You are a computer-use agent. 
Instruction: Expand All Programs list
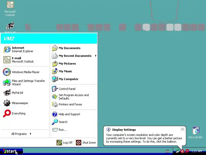click(x=21, y=134)
